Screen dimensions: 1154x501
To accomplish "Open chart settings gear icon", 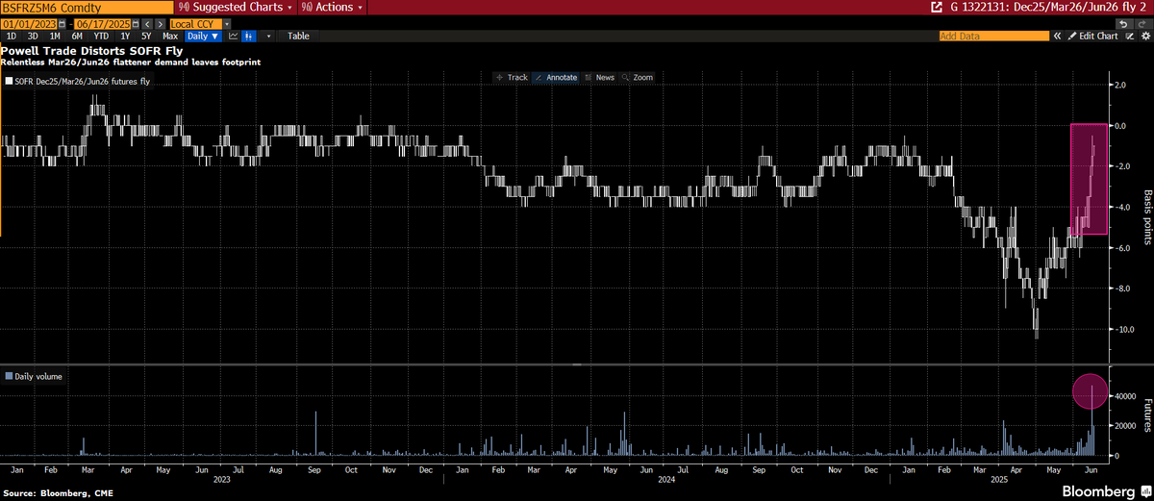I will [1145, 36].
